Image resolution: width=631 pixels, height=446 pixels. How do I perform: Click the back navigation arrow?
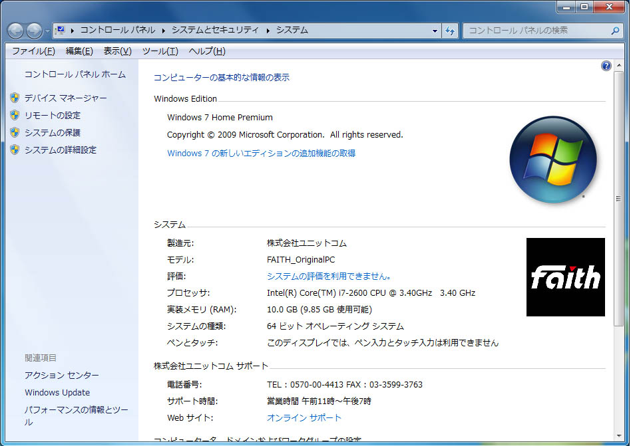[x=15, y=30]
